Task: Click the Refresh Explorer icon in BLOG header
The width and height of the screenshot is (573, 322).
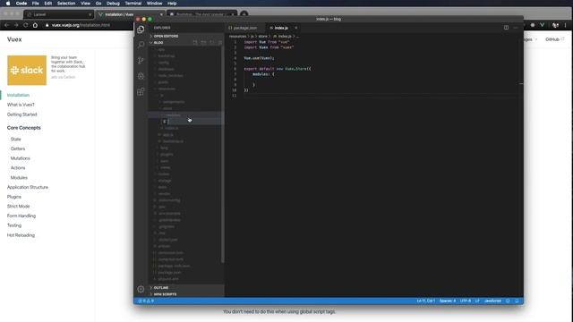Action: (212, 42)
